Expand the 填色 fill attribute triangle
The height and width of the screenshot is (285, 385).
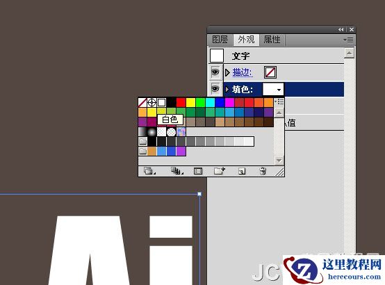(x=227, y=89)
